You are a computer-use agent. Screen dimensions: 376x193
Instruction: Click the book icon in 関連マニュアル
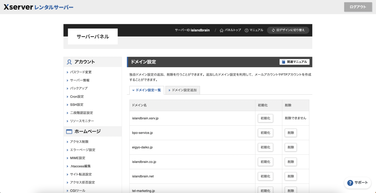(x=284, y=62)
